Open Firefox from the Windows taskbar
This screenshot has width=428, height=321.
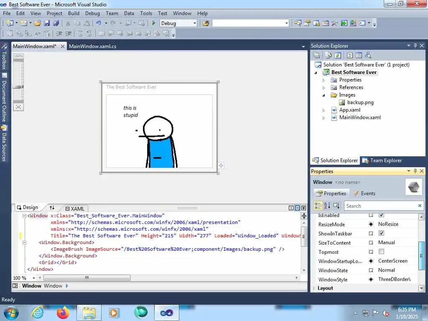coord(63,313)
